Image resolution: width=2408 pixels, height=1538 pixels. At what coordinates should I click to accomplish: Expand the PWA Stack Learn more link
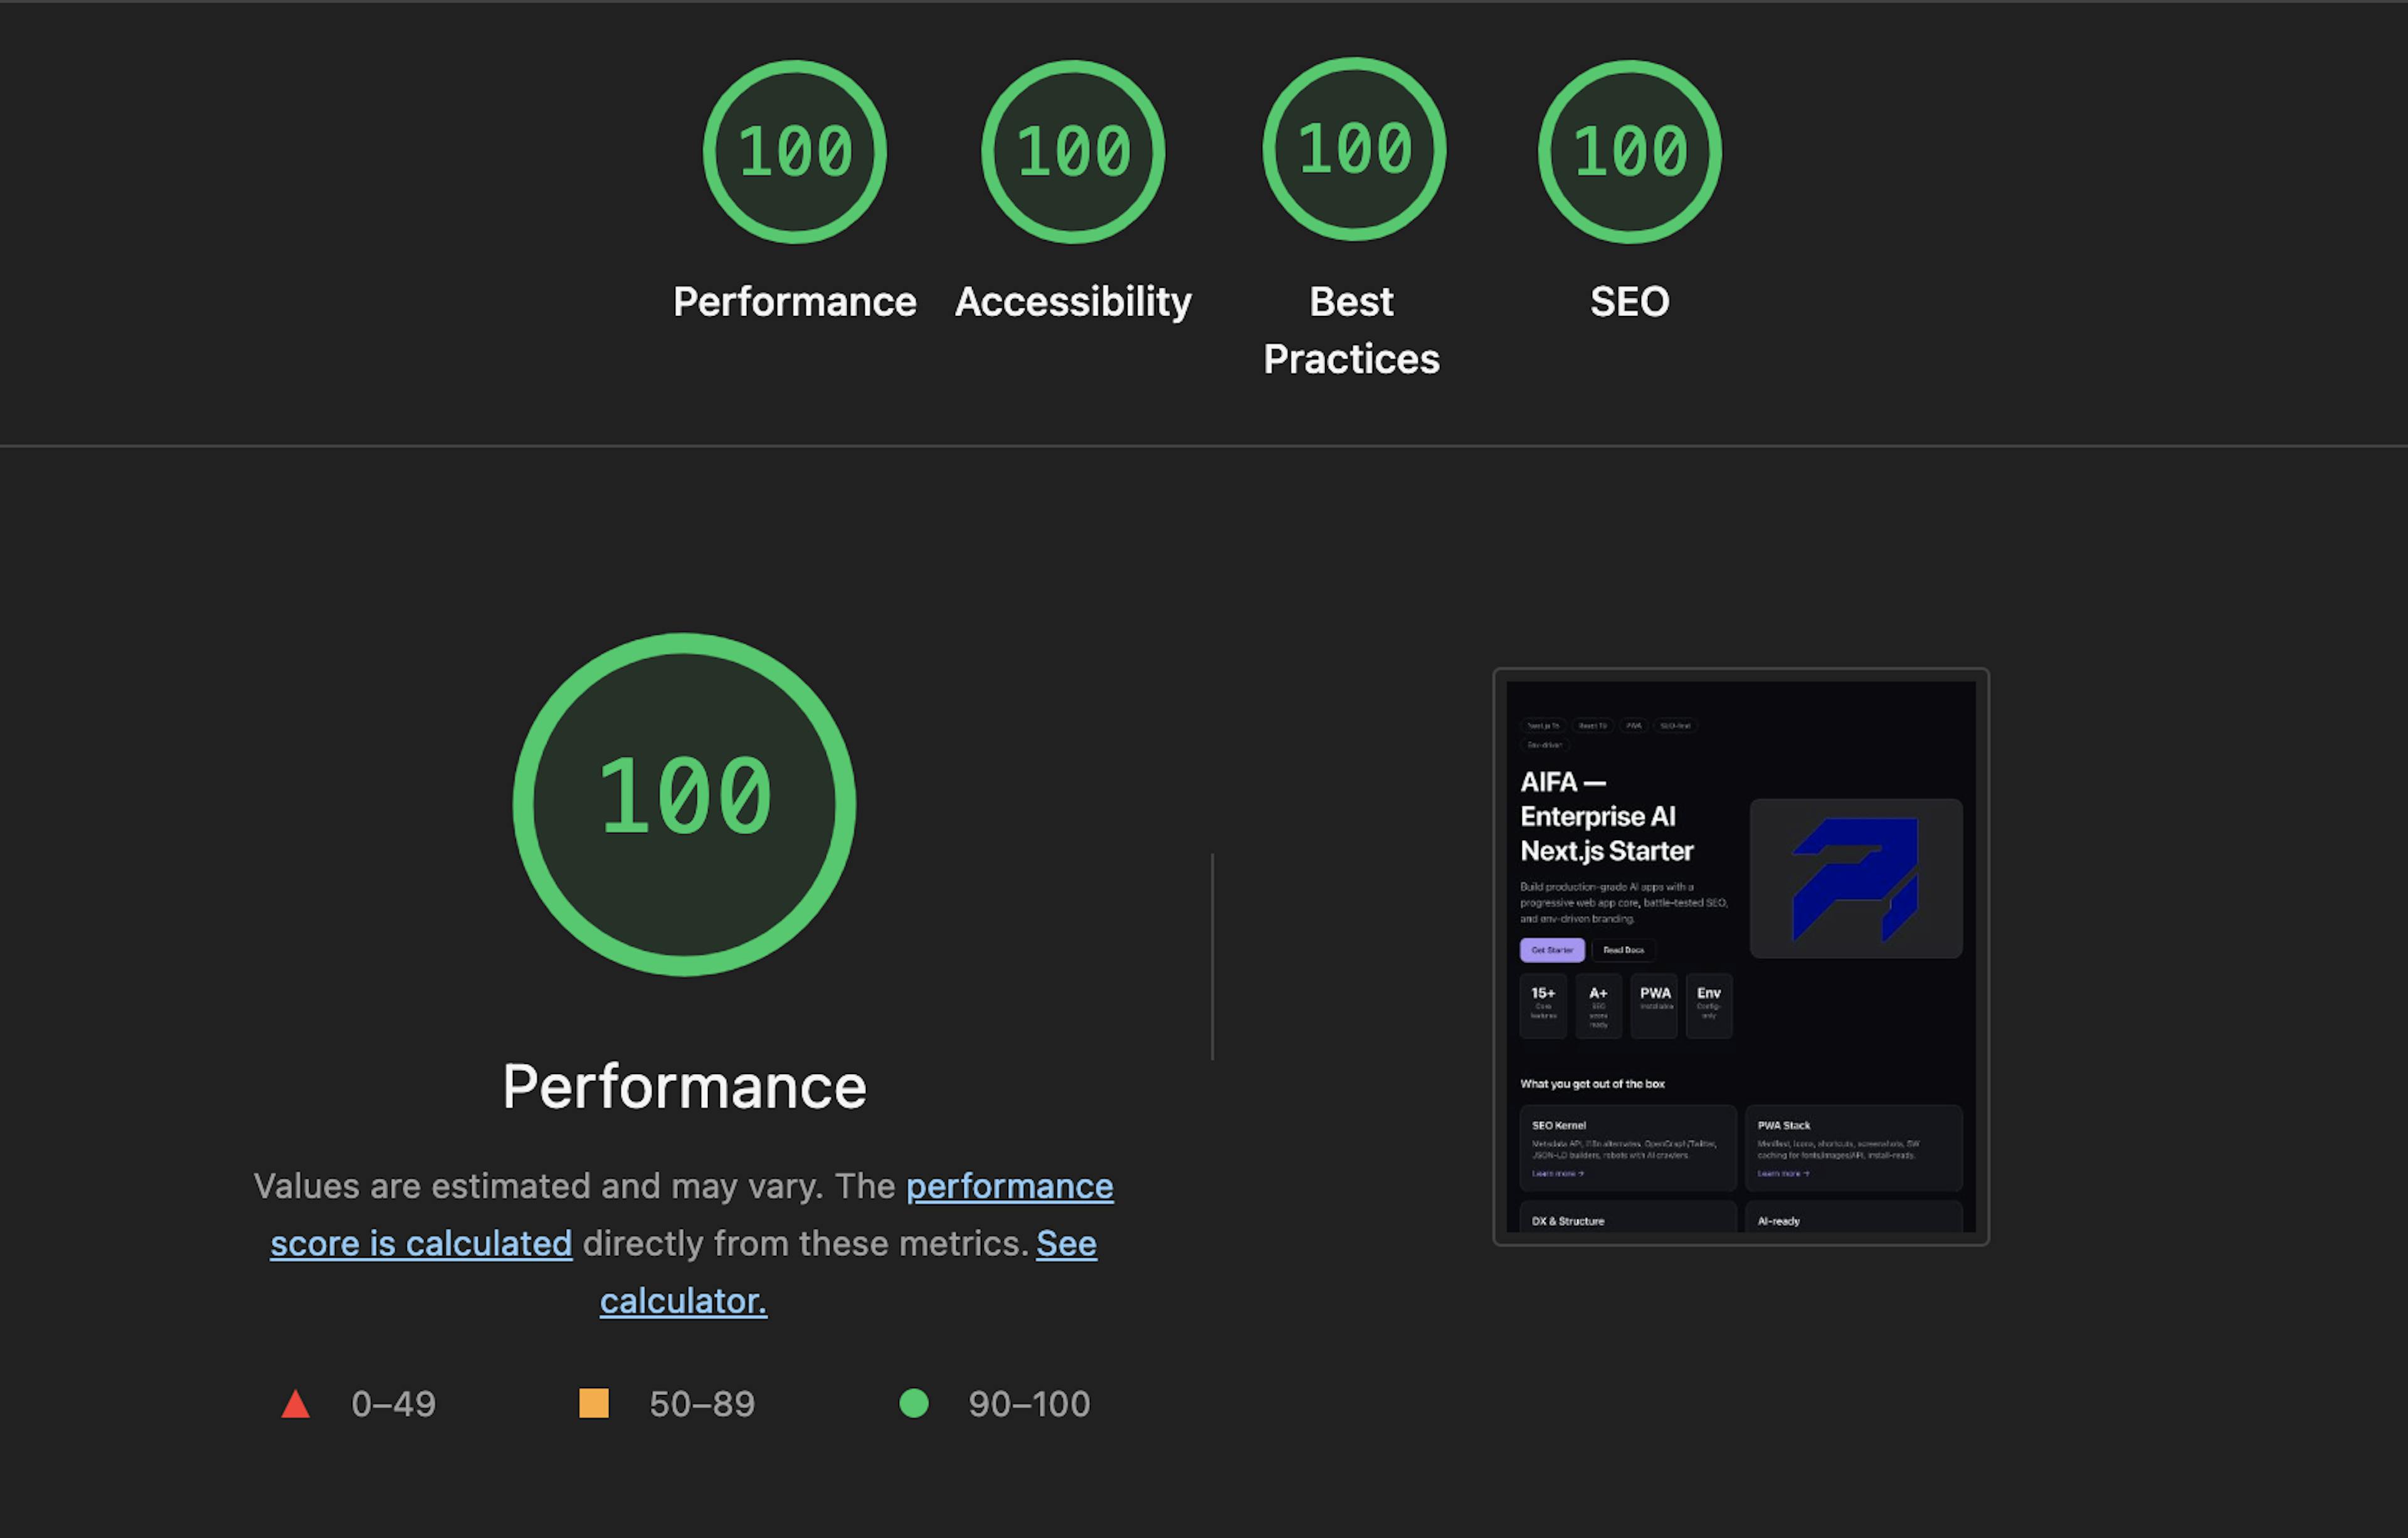1783,1173
